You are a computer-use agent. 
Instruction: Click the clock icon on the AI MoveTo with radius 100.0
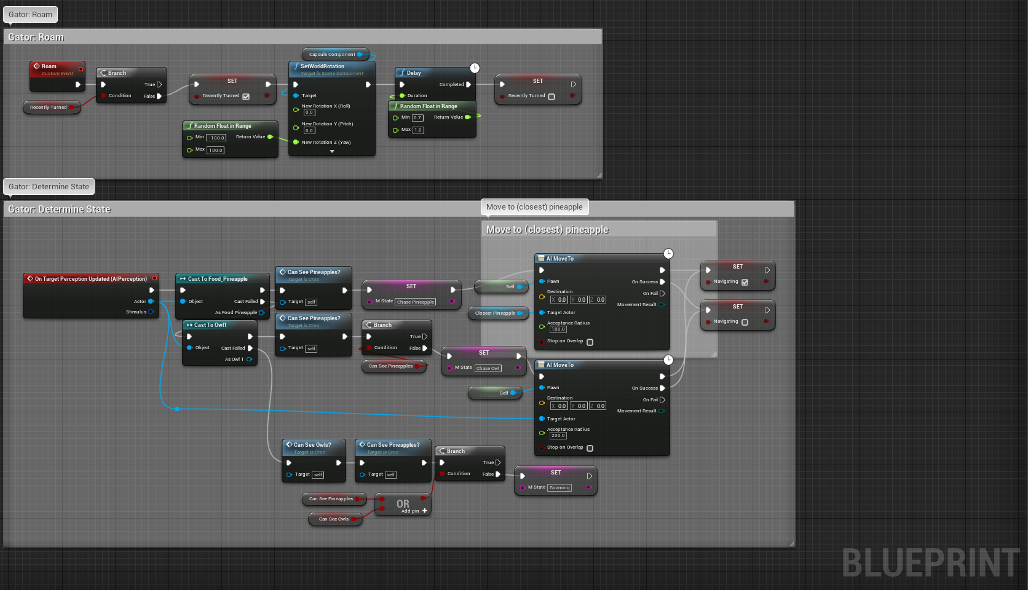coord(668,253)
